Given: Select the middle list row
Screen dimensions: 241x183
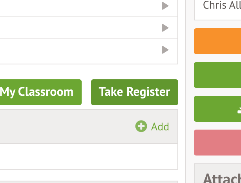Looking at the screenshot, I should (79, 28).
